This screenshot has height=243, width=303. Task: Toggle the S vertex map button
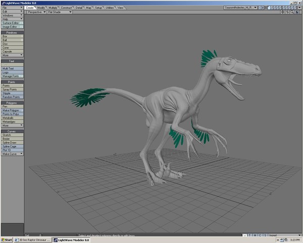265,235
